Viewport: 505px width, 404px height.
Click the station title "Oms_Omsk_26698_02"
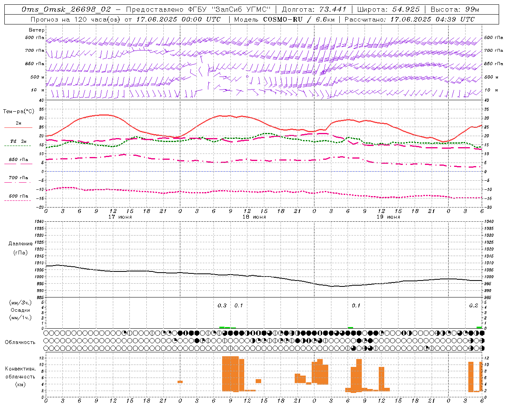66,9
